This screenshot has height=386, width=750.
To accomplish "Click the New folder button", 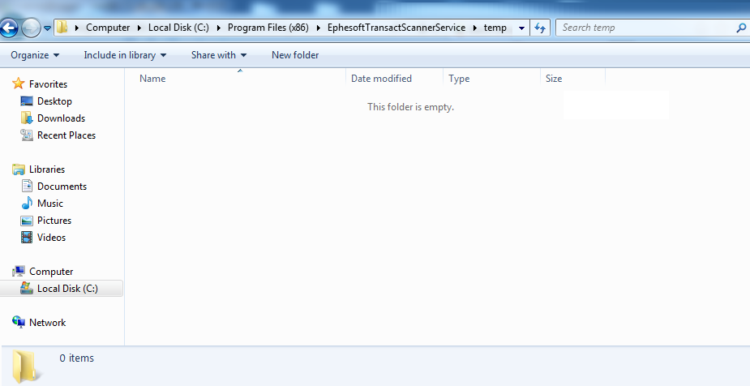I will pyautogui.click(x=295, y=55).
